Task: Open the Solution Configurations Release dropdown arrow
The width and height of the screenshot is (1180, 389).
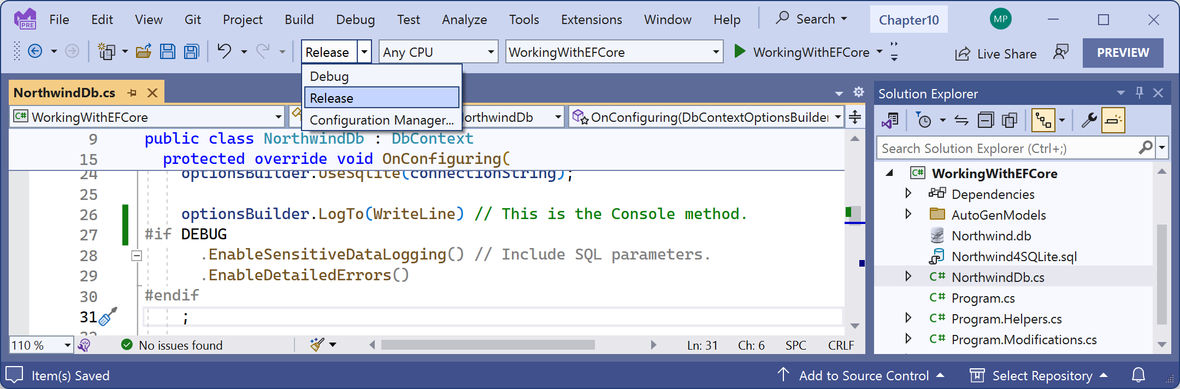Action: pos(364,52)
